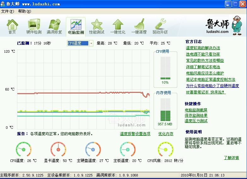Click the CPU温度: 26 ℃ label
247x179 pixels.
click(23, 161)
